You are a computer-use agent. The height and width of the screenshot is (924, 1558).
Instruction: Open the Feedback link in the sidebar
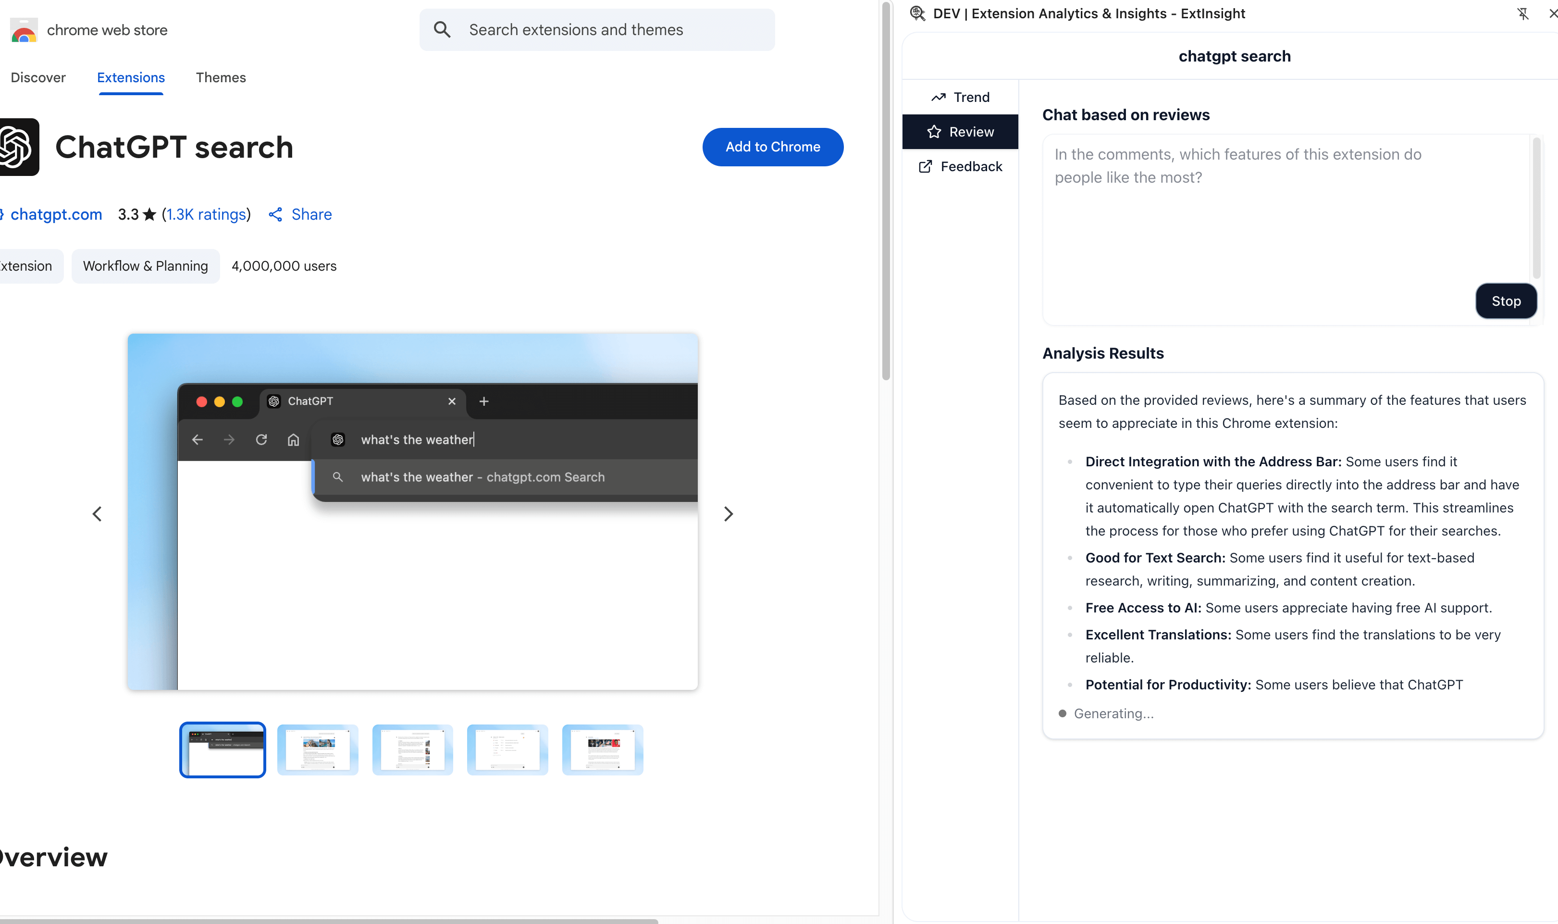pyautogui.click(x=960, y=166)
